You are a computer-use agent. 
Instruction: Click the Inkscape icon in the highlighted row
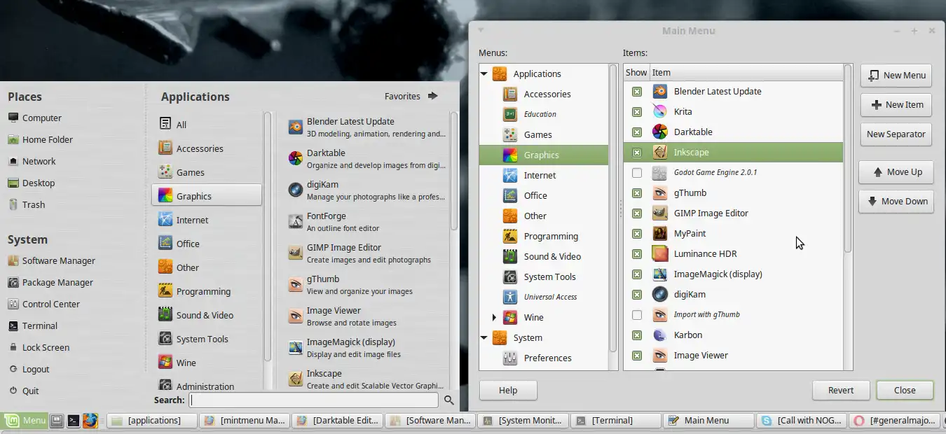(659, 152)
